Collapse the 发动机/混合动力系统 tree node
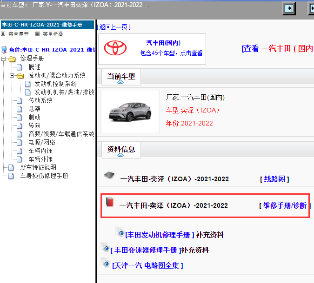Image resolution: width=314 pixels, height=283 pixels. point(12,76)
